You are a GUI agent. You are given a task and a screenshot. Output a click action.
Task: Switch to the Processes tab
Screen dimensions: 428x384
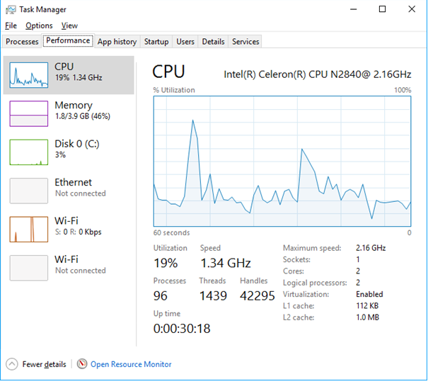tap(22, 42)
